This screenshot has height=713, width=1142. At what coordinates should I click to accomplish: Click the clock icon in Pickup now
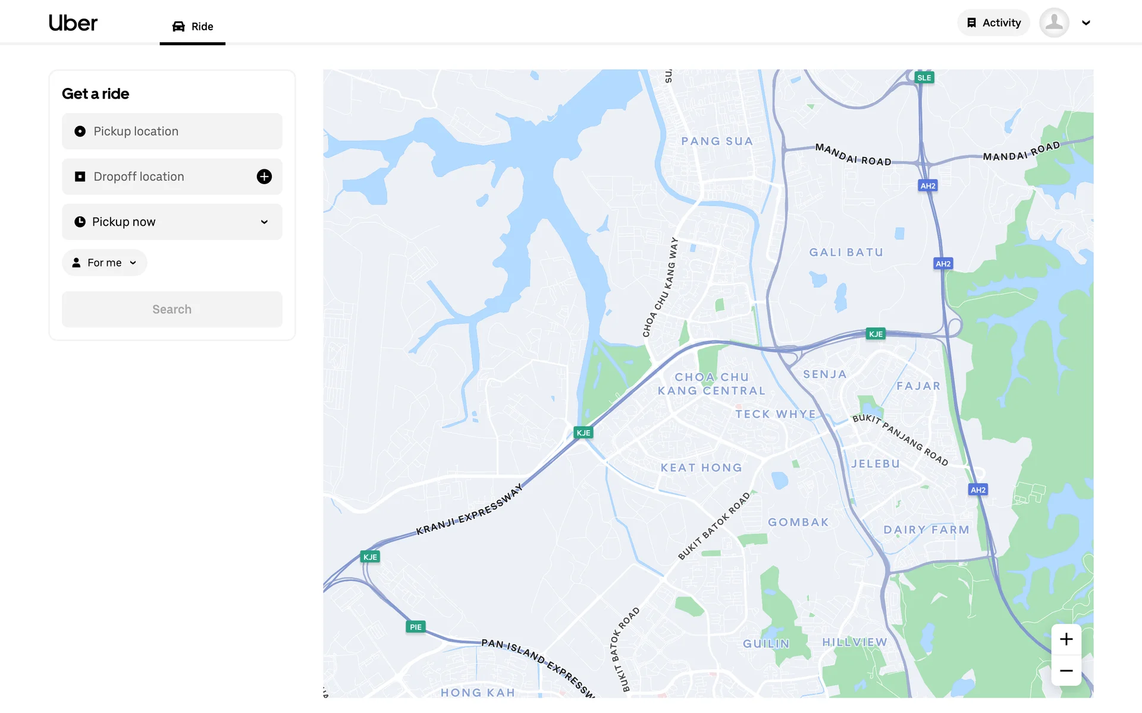pyautogui.click(x=80, y=222)
